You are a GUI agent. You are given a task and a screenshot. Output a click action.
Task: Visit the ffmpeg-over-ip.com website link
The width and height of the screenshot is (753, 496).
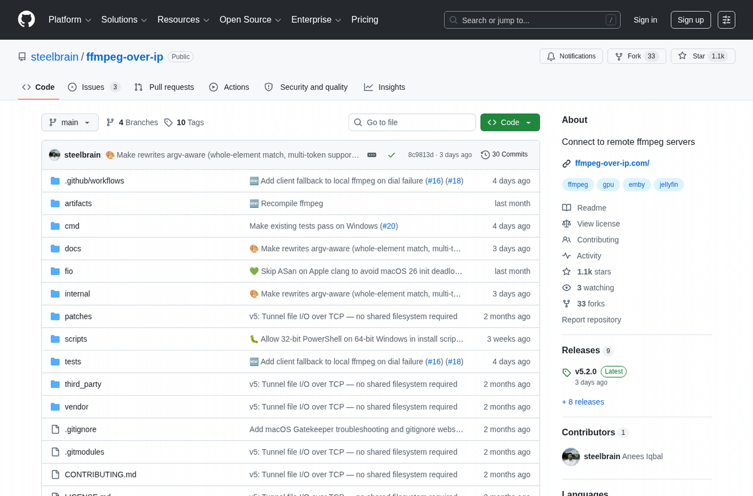click(x=612, y=163)
